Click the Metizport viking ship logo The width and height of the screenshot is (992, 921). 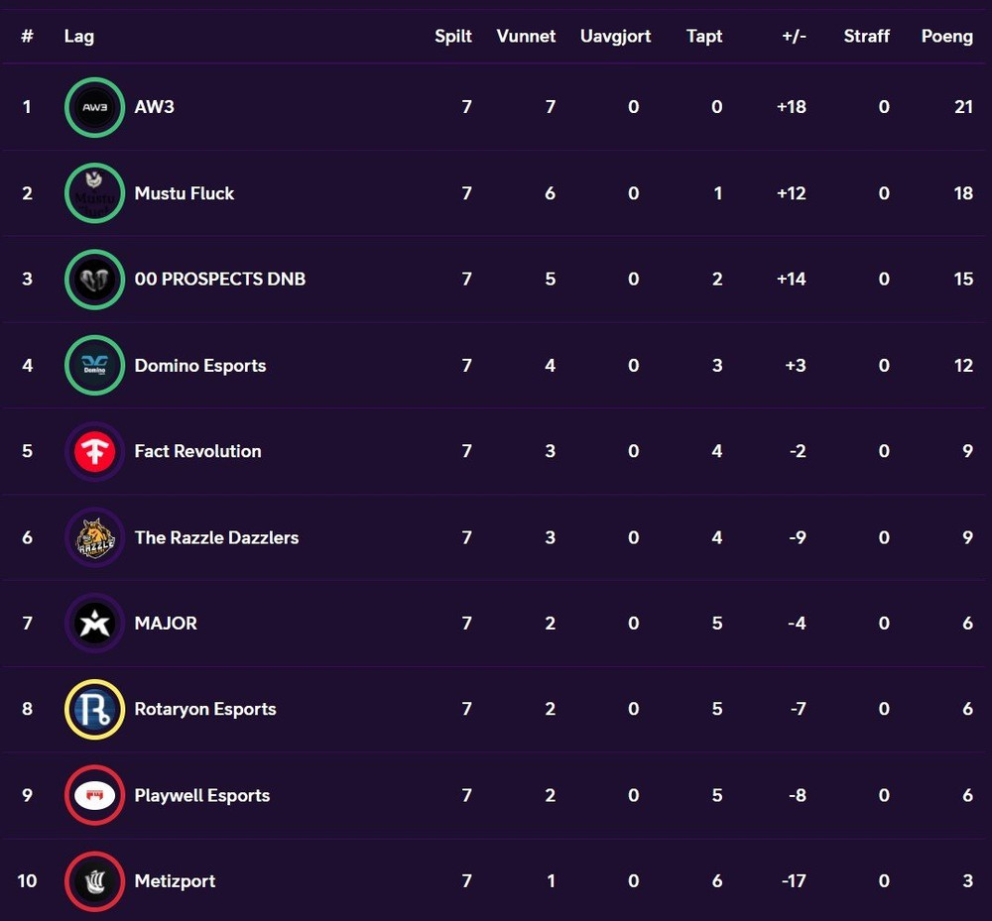tap(94, 881)
